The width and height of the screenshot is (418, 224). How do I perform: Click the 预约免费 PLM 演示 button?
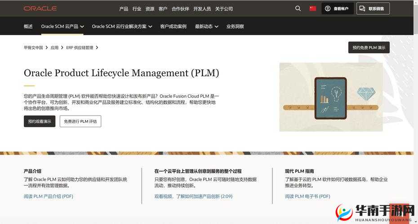coord(369,47)
